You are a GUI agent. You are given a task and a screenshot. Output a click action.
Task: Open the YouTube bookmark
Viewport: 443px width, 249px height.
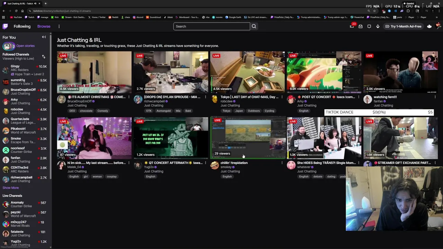16,17
